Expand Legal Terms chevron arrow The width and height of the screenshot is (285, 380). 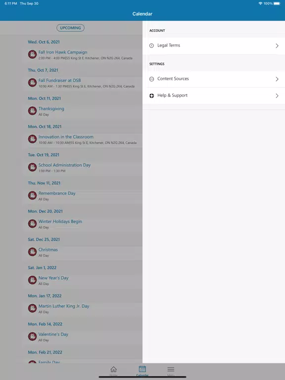pos(277,46)
